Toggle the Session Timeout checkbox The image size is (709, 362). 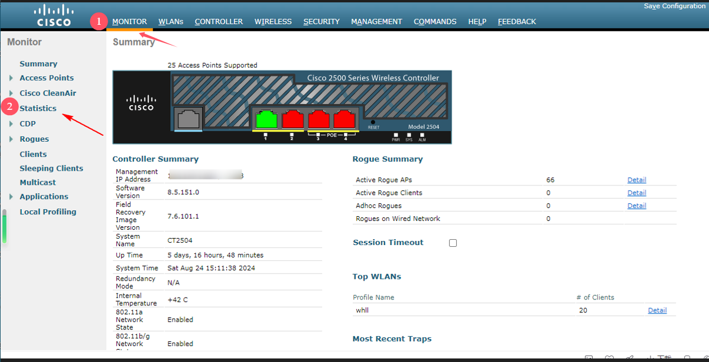[x=453, y=243]
